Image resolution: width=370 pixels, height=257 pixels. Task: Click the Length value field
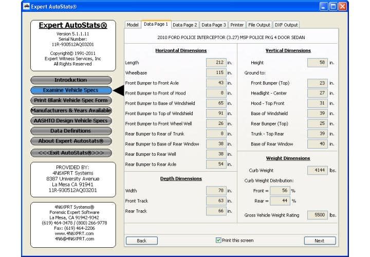[216, 63]
